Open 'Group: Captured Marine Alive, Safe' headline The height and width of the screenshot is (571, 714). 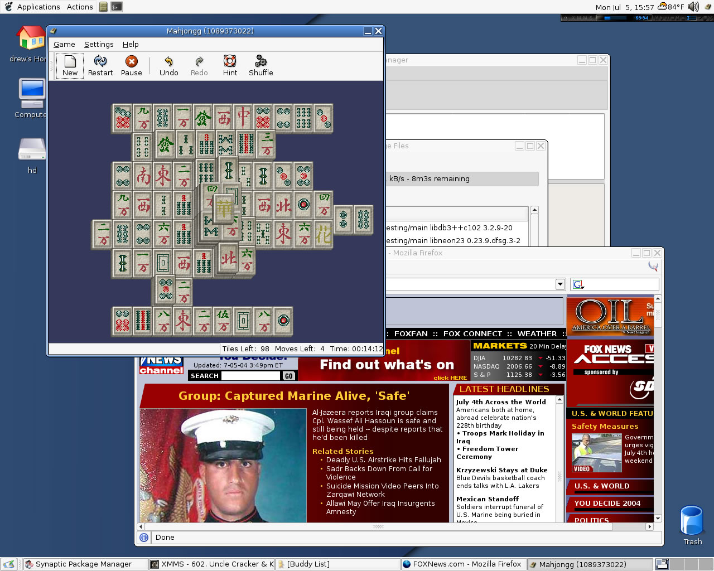pyautogui.click(x=294, y=396)
